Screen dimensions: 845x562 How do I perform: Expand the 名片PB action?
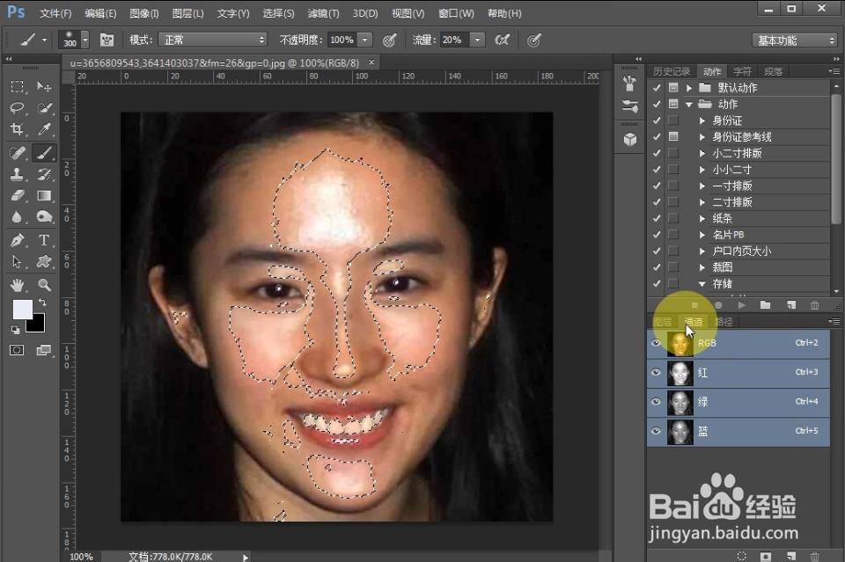point(702,235)
